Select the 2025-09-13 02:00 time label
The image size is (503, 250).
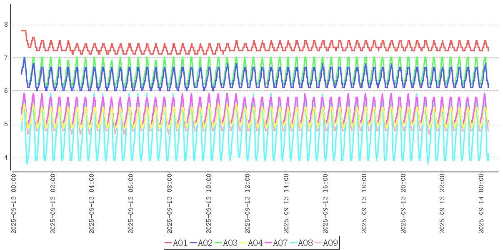(53, 204)
